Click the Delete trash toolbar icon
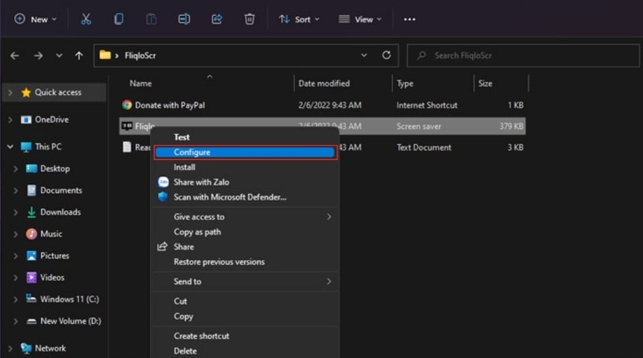The width and height of the screenshot is (643, 358). (x=249, y=19)
